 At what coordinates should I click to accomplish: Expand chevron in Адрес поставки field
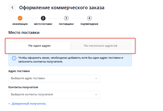click(96, 78)
